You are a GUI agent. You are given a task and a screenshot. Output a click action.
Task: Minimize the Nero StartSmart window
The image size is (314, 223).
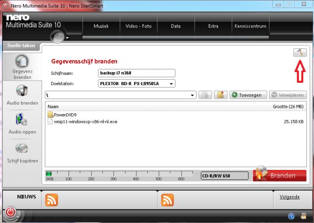tap(278, 4)
